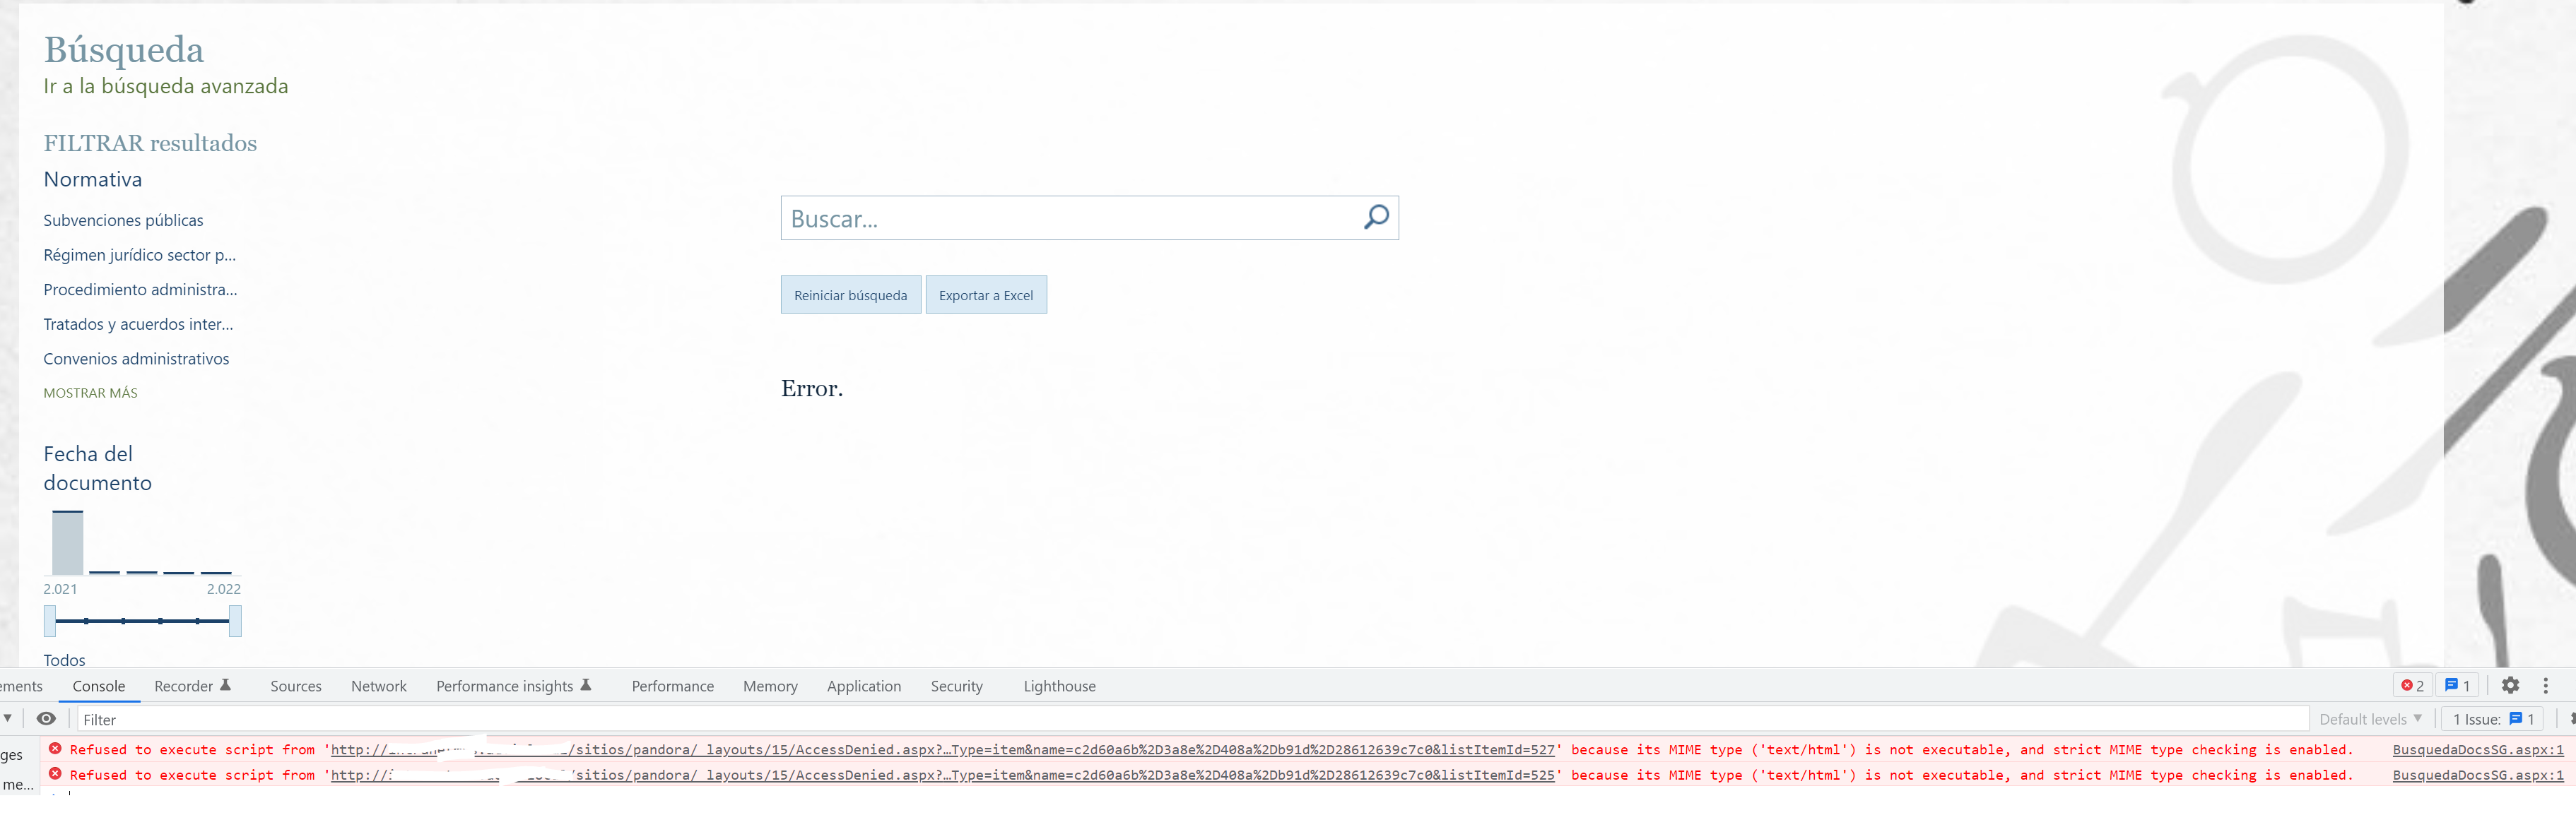2576x815 pixels.
Task: Switch to the Network tab
Action: tap(379, 685)
